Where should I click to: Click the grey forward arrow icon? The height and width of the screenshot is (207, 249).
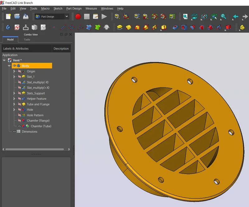(245, 16)
